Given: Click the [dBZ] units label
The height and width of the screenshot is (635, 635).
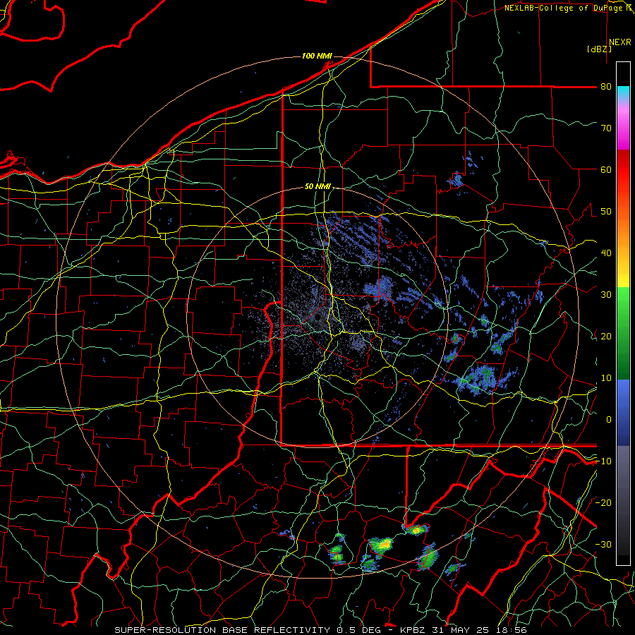Looking at the screenshot, I should click(599, 49).
